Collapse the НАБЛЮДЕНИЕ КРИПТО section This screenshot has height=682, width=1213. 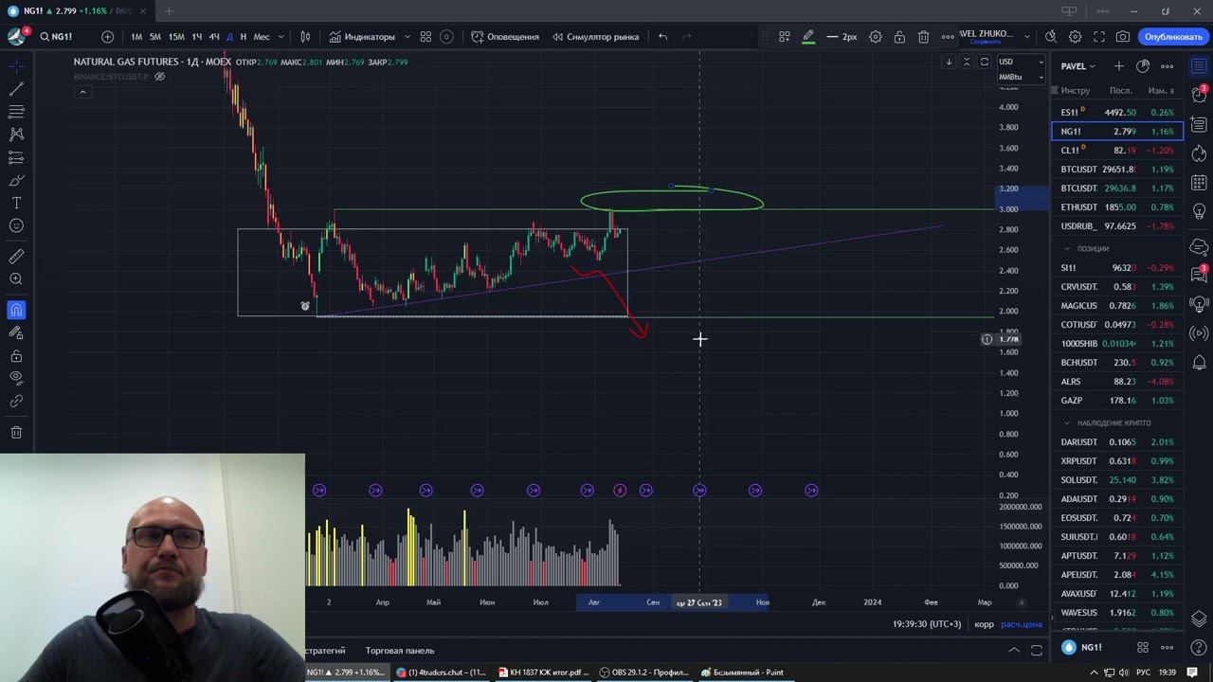[x=1067, y=422]
